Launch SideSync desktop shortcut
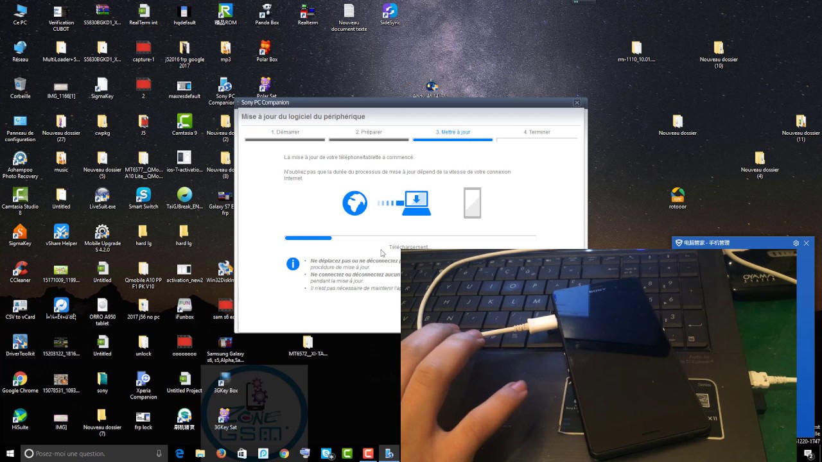Screen dimensions: 822x462 point(390,15)
